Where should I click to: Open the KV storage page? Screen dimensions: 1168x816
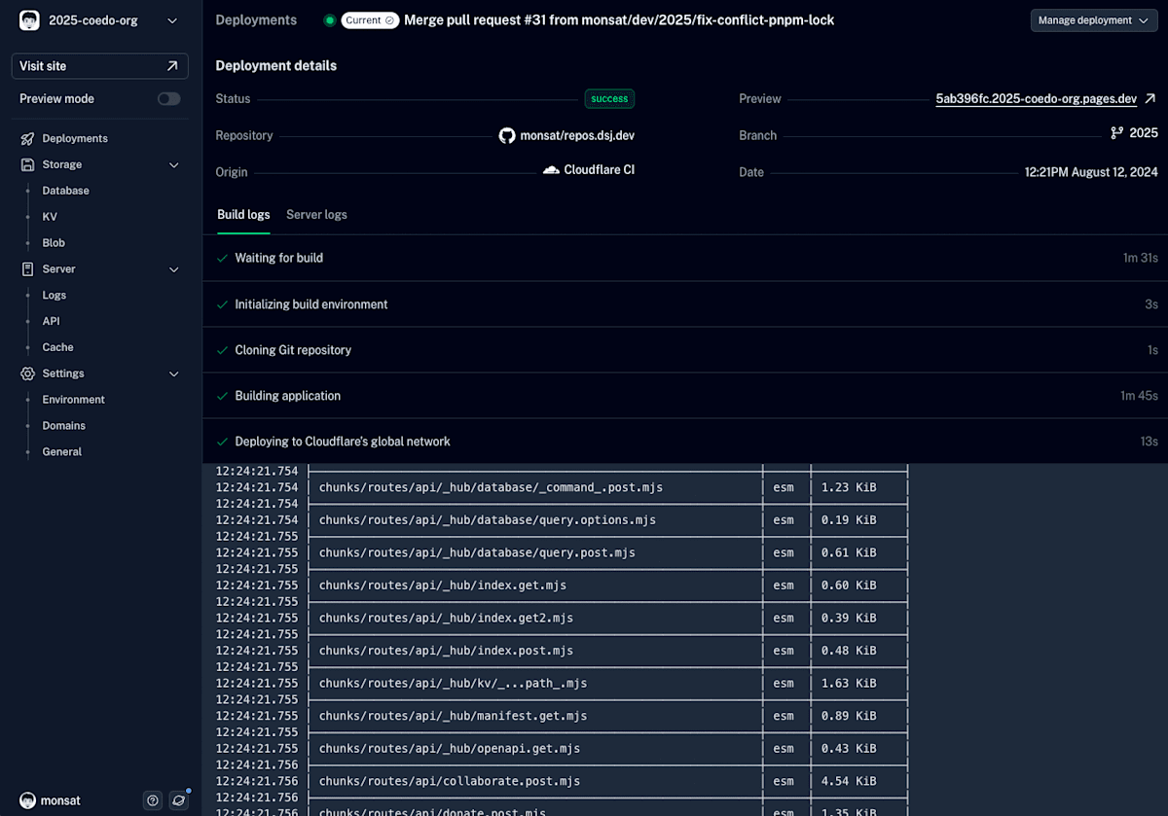point(50,217)
